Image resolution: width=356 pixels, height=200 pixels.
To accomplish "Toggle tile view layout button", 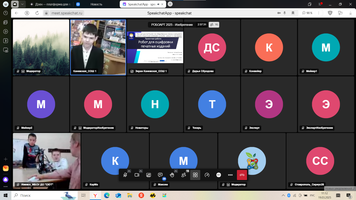I will click(195, 175).
